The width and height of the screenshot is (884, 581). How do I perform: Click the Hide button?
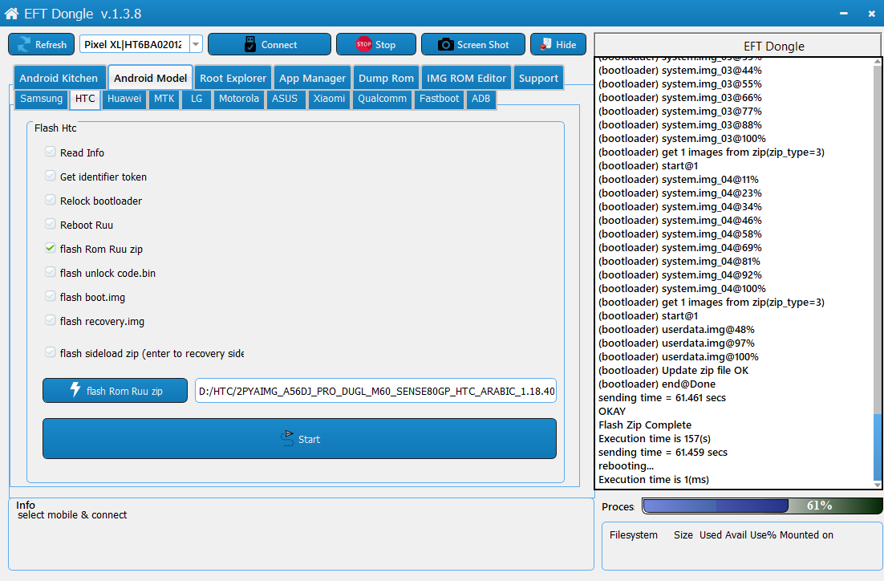pyautogui.click(x=558, y=45)
